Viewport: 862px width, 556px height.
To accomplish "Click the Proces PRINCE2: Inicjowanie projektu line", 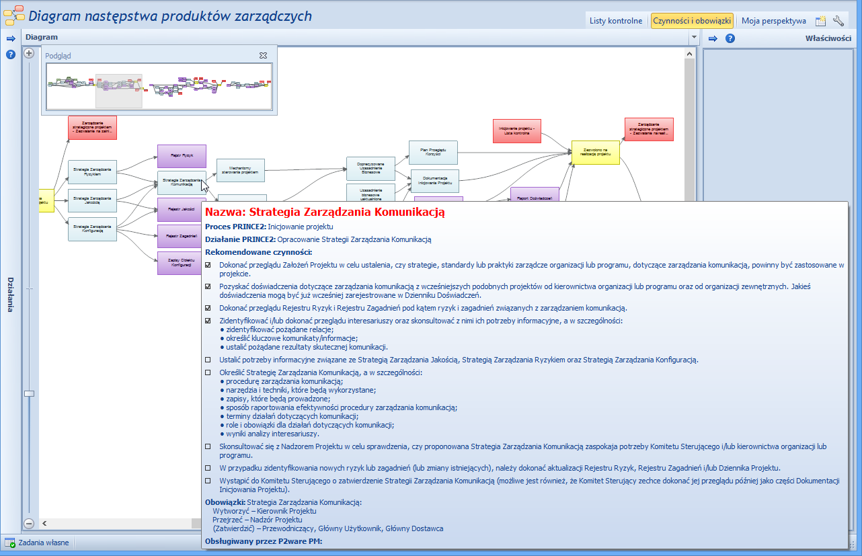I will [269, 227].
